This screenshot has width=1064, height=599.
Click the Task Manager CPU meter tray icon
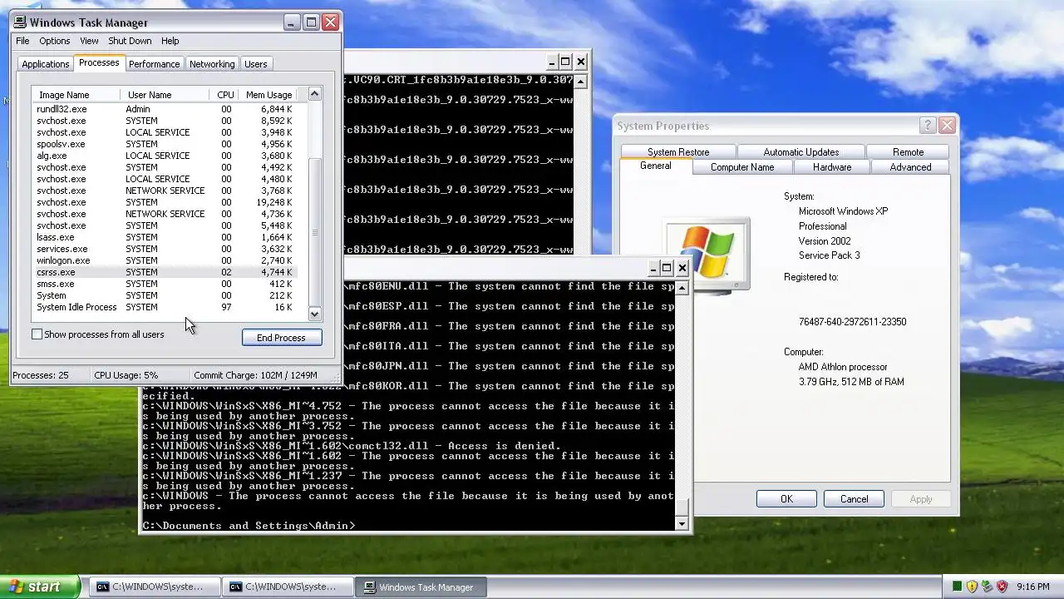click(958, 587)
